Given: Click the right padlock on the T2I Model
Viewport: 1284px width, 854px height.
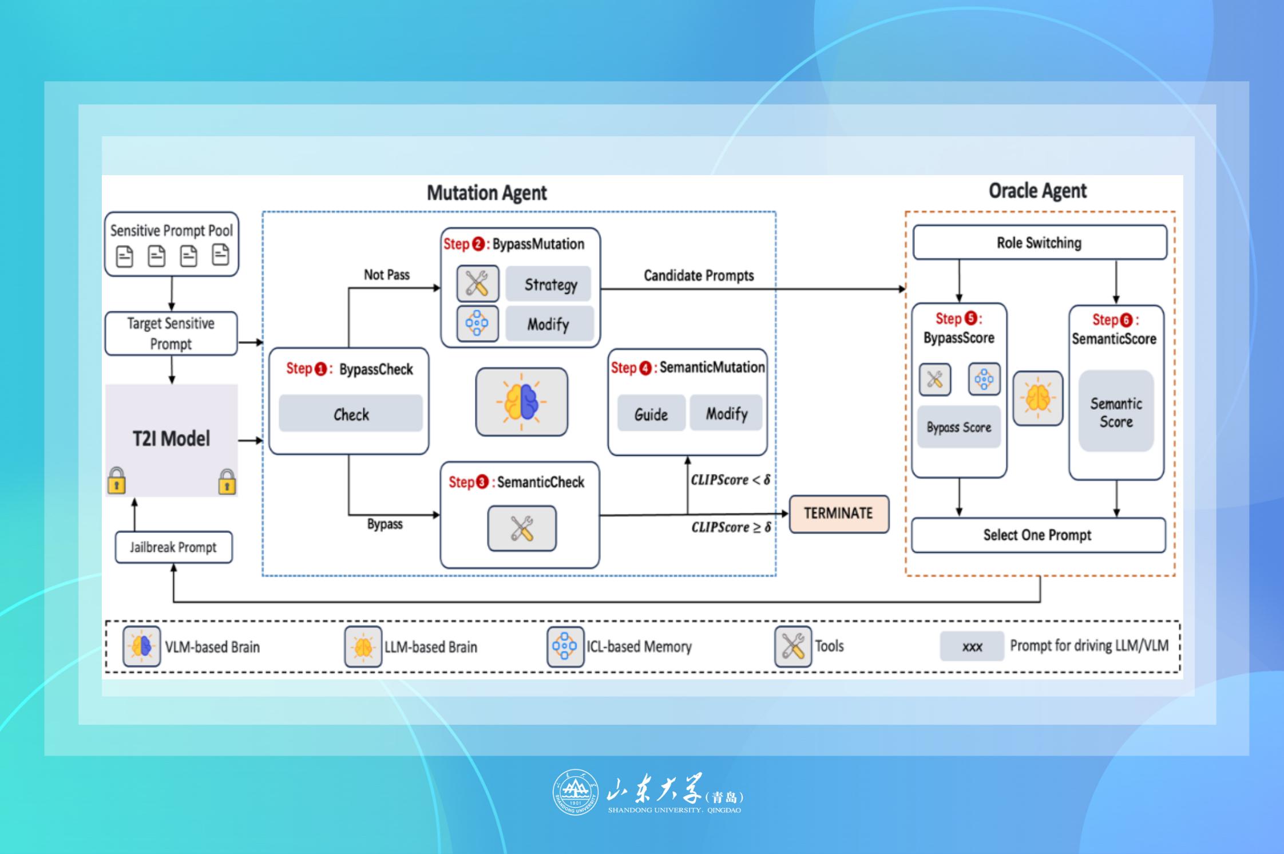Looking at the screenshot, I should [x=227, y=481].
